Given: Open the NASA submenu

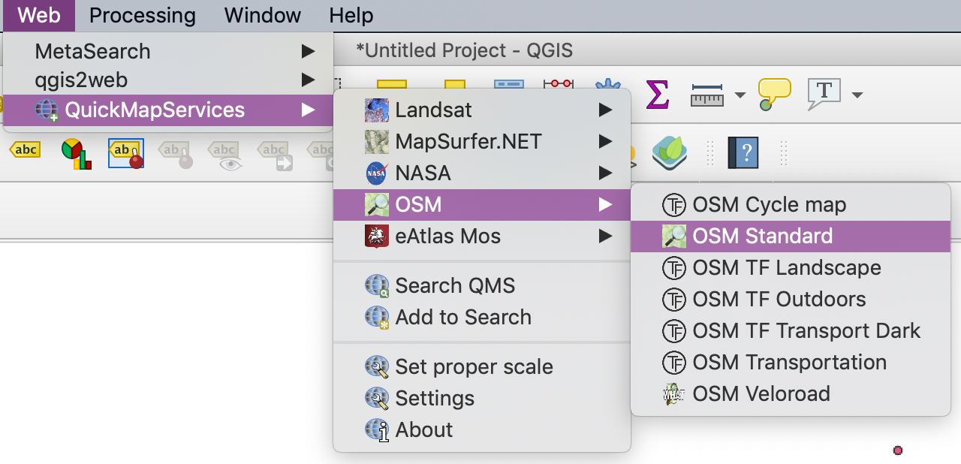Looking at the screenshot, I should 481,173.
